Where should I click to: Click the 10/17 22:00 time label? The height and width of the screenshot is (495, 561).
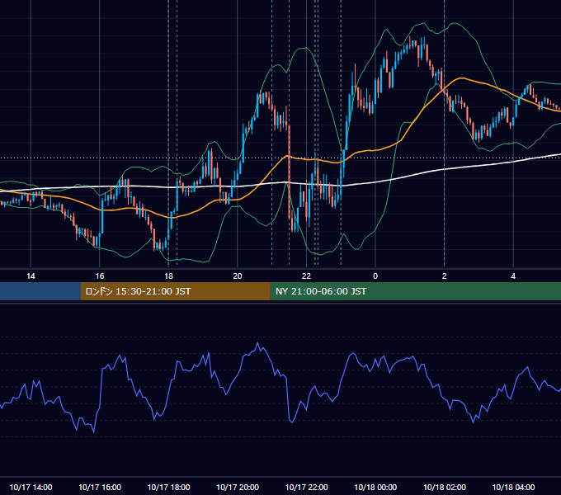pos(306,487)
